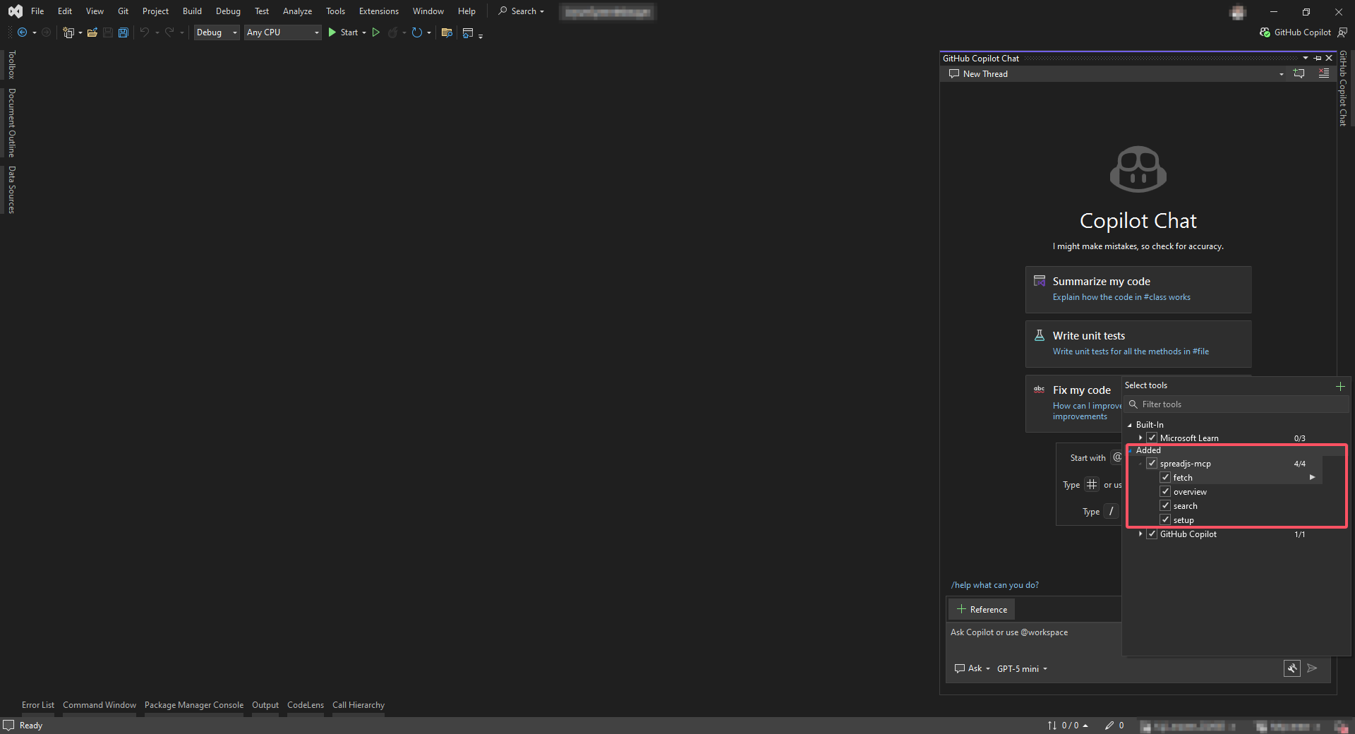1355x734 pixels.
Task: Open the Any CPU platform dropdown
Action: (x=283, y=32)
